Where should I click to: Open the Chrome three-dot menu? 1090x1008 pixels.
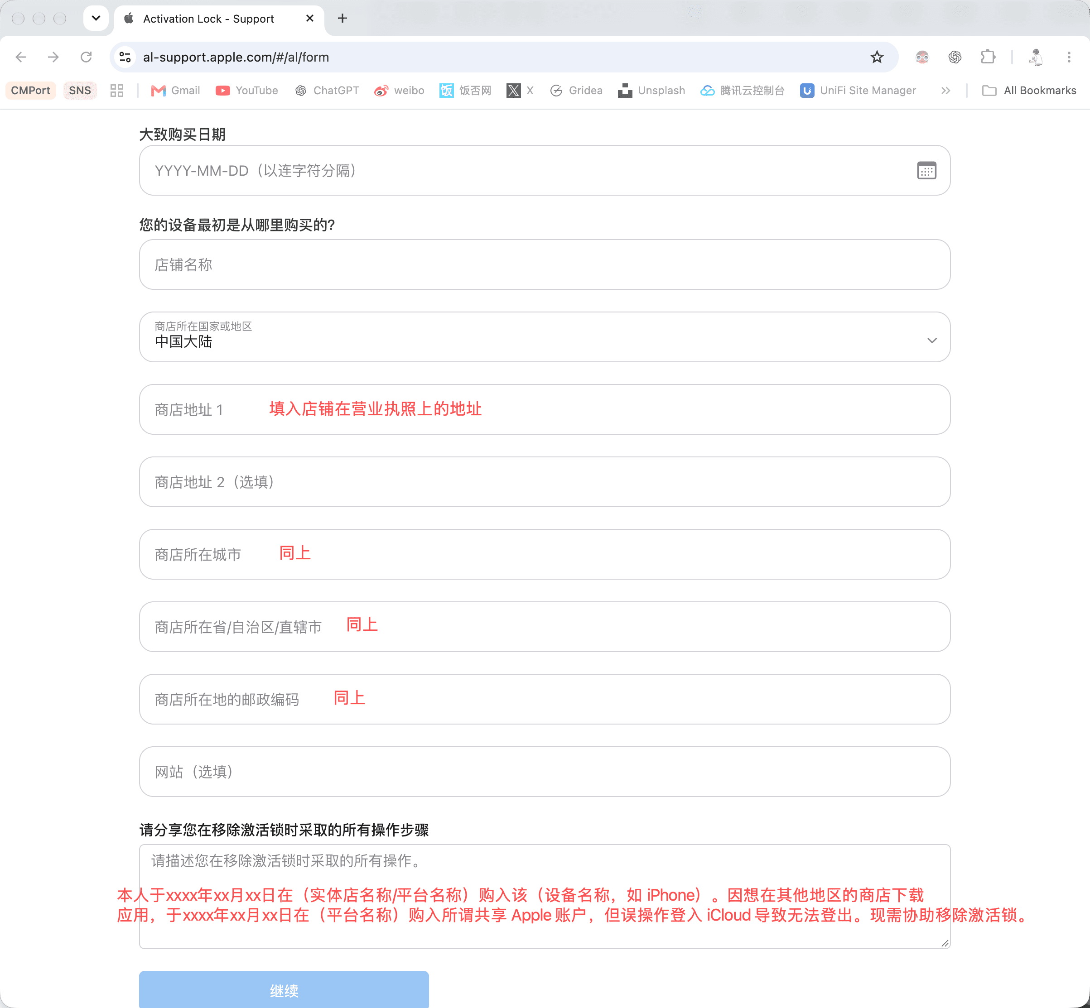point(1069,57)
